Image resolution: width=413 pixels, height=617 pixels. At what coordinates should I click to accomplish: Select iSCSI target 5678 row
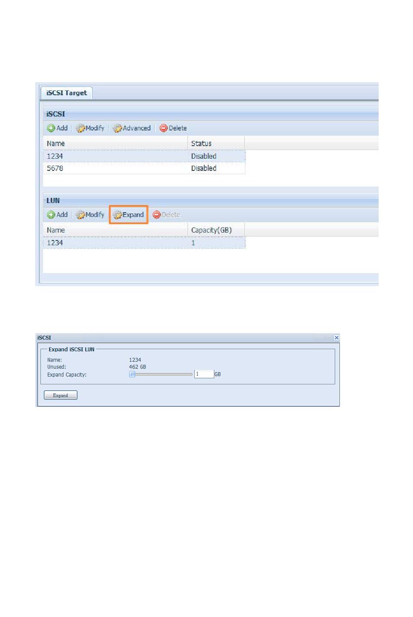click(144, 168)
